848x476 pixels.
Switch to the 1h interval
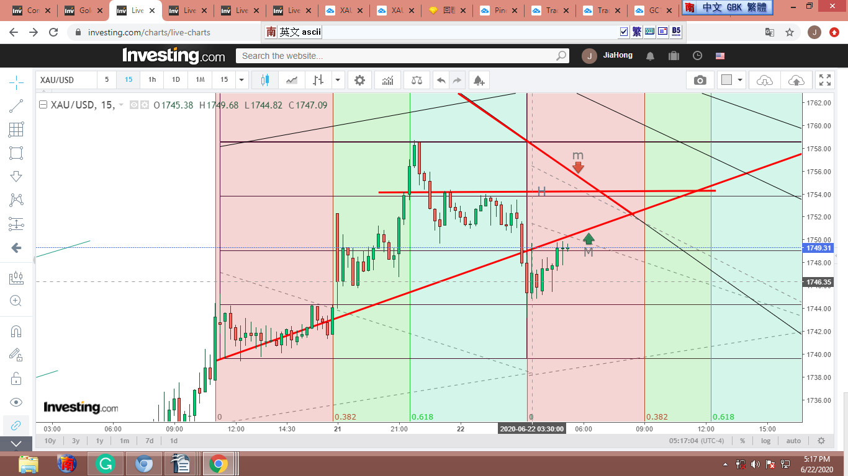(x=152, y=80)
